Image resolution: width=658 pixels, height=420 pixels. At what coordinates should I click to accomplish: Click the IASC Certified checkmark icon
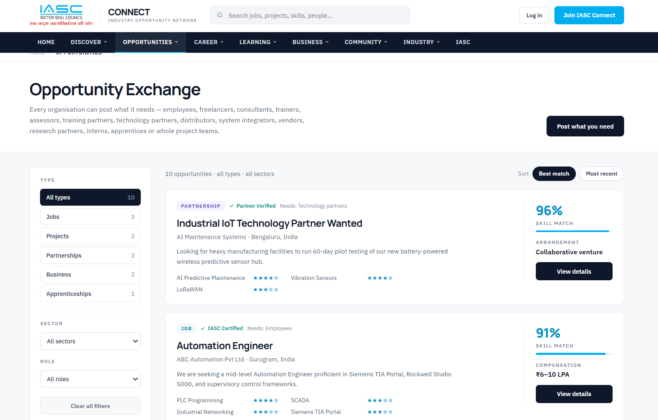tap(203, 328)
